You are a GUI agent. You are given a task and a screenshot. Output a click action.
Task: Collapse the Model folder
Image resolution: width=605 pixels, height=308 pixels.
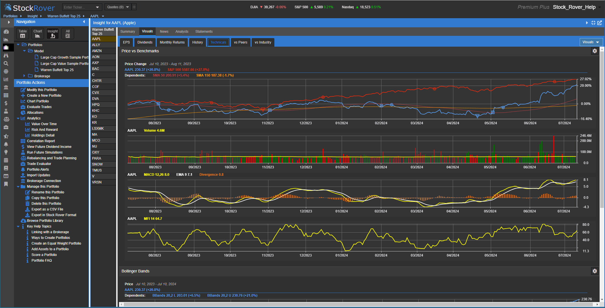[x=24, y=51]
